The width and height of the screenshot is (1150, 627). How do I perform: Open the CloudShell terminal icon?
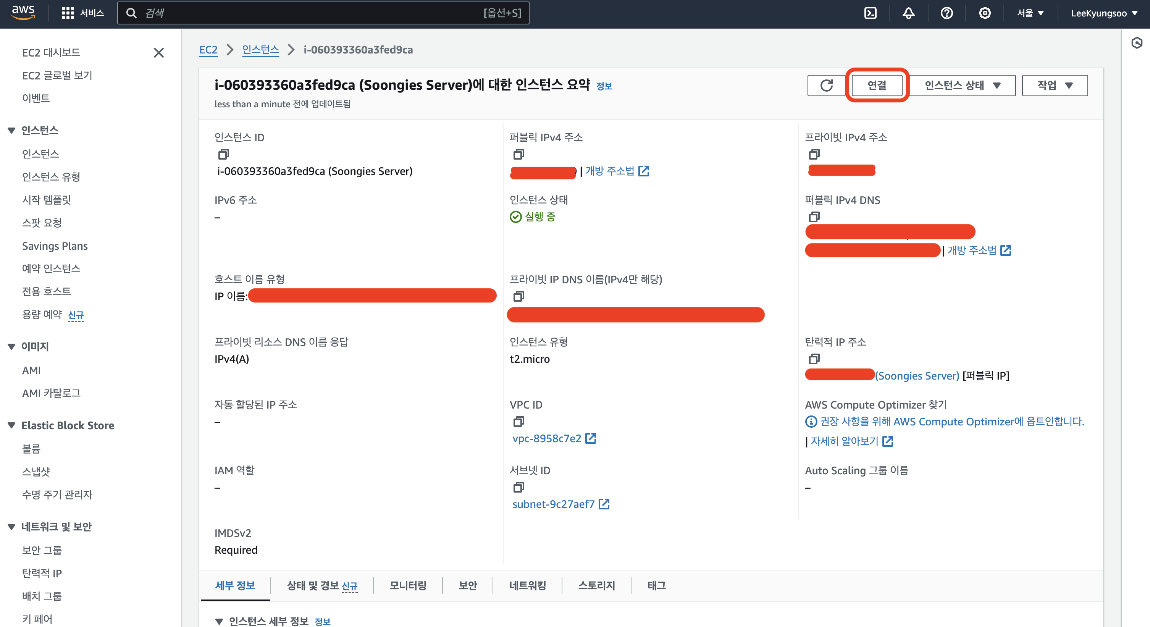(x=870, y=13)
